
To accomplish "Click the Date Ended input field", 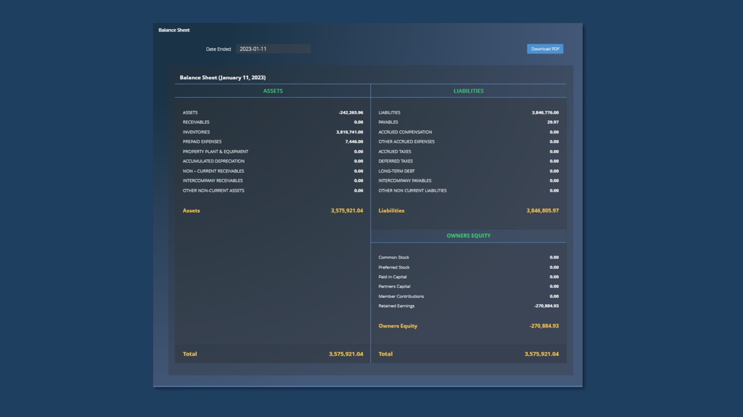I will [x=273, y=49].
